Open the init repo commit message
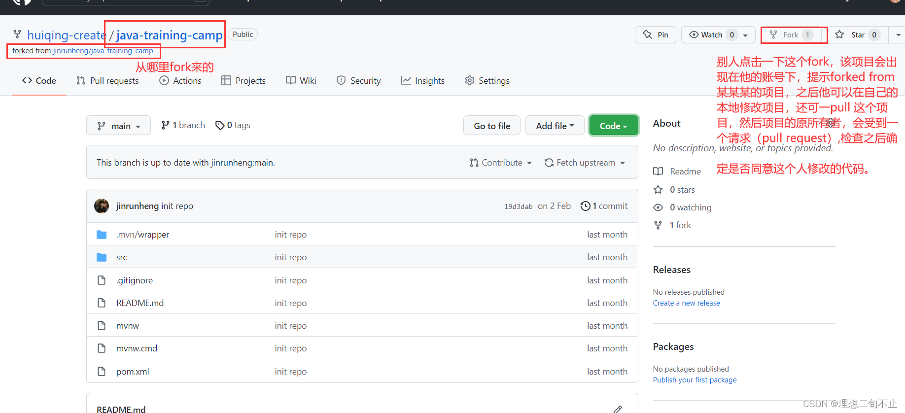Screen dimensions: 905x413 [x=177, y=206]
